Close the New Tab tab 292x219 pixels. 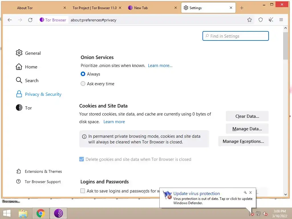[x=176, y=8]
